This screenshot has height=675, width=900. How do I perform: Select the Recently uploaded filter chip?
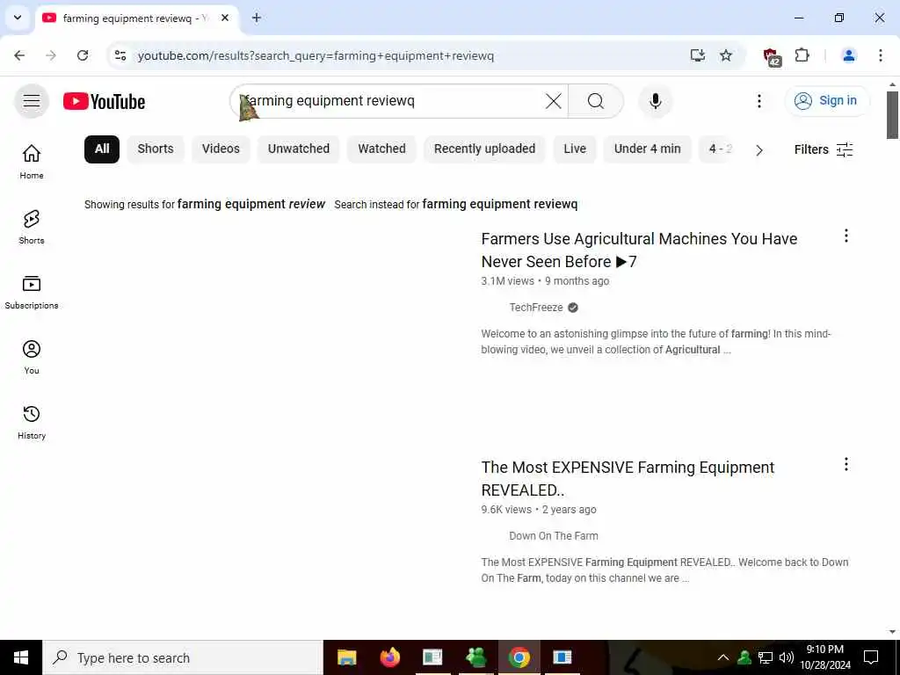(484, 149)
